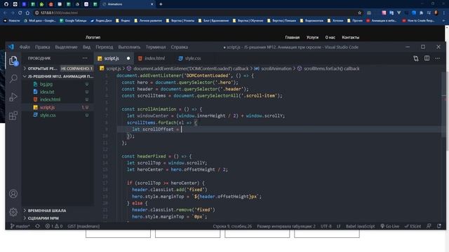The image size is (449, 252).
Task: Open the Вид menu
Action: (x=86, y=47)
